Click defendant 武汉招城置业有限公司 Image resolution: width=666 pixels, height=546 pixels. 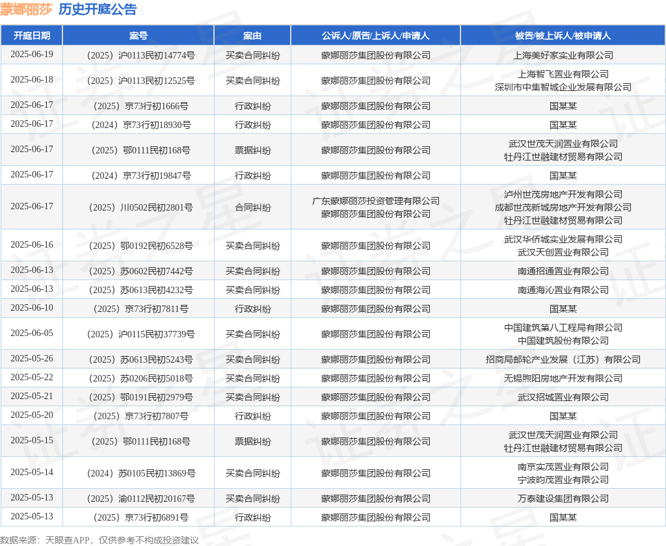tap(563, 397)
